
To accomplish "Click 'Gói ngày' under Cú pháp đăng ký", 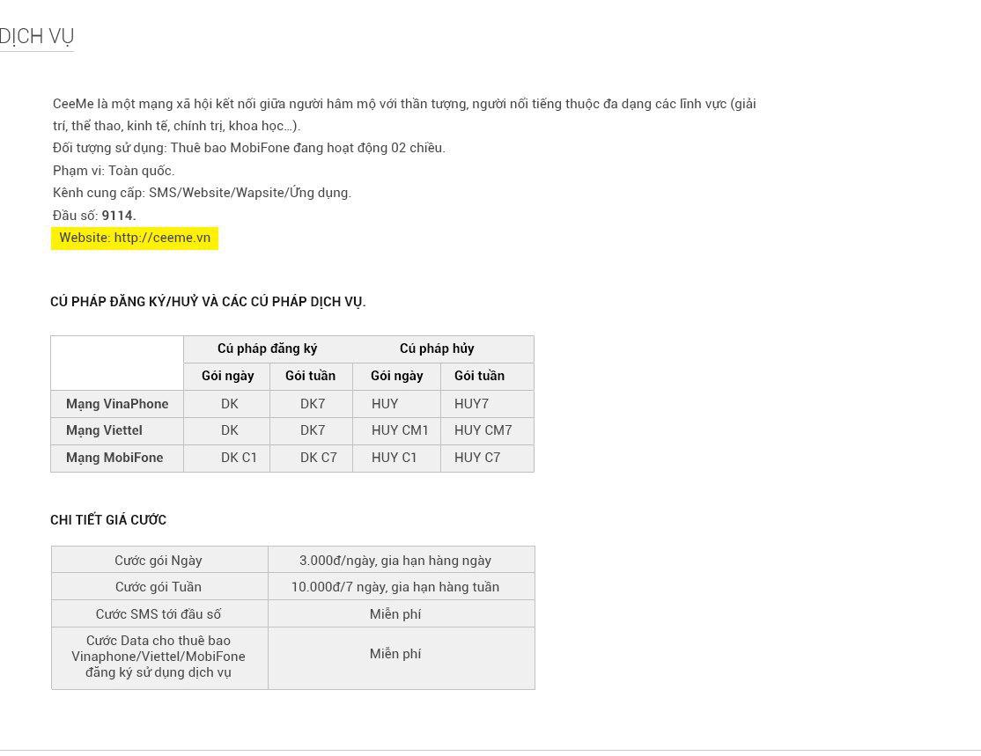I will [227, 377].
